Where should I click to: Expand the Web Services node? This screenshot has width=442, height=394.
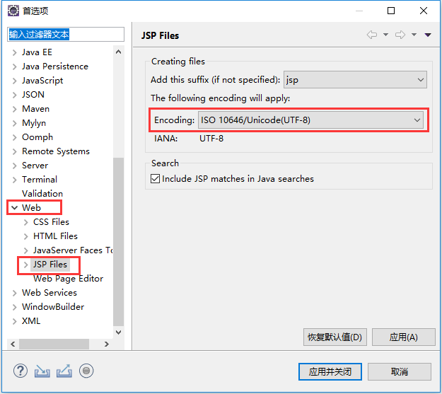(15, 293)
